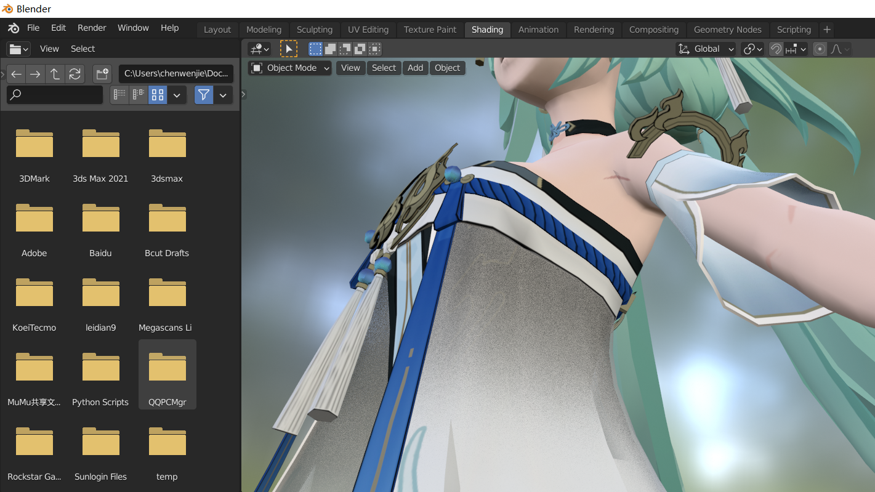Click the Add button in viewport header

(x=415, y=68)
